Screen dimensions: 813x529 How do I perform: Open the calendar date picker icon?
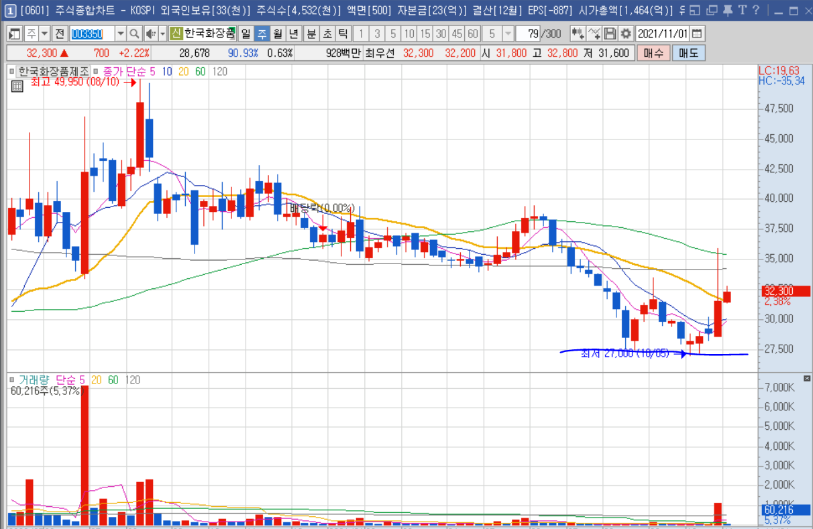pos(697,34)
